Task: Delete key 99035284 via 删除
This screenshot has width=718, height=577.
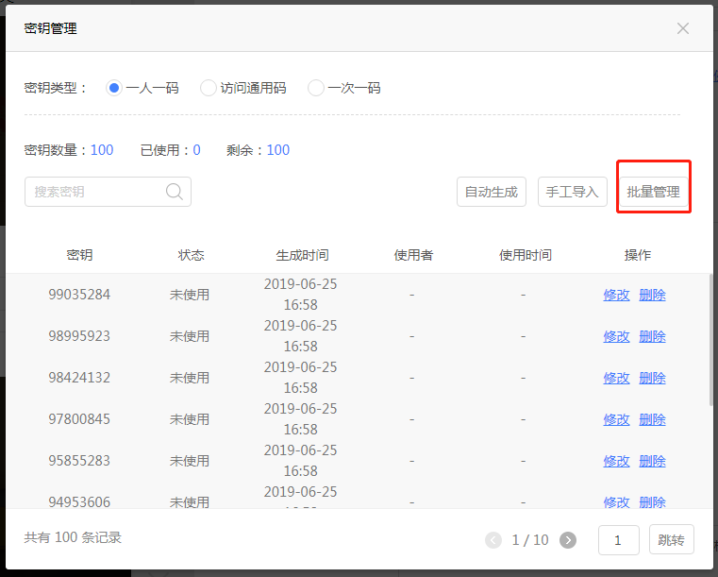Action: pyautogui.click(x=652, y=295)
